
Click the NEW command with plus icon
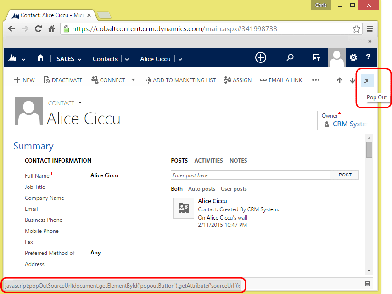pos(24,80)
